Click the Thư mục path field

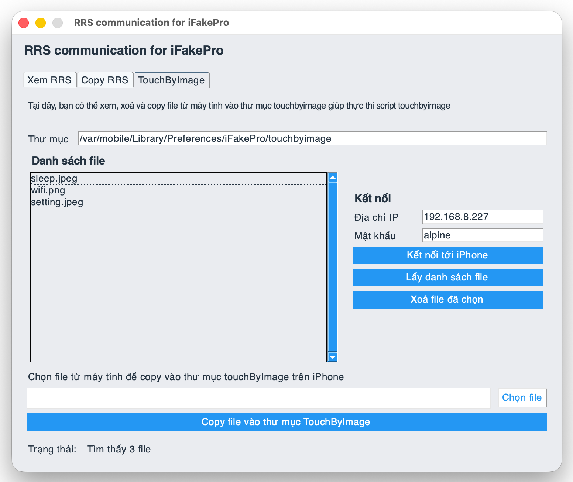point(312,138)
